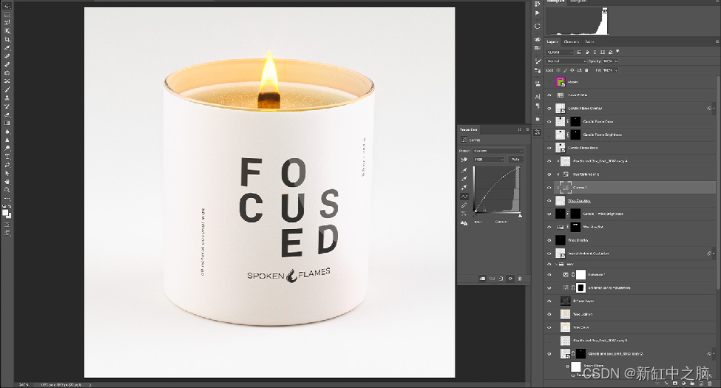Select the Layers tab

(x=552, y=42)
